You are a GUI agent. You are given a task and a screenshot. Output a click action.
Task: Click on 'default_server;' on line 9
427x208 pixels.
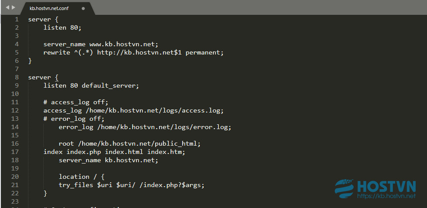pos(110,86)
